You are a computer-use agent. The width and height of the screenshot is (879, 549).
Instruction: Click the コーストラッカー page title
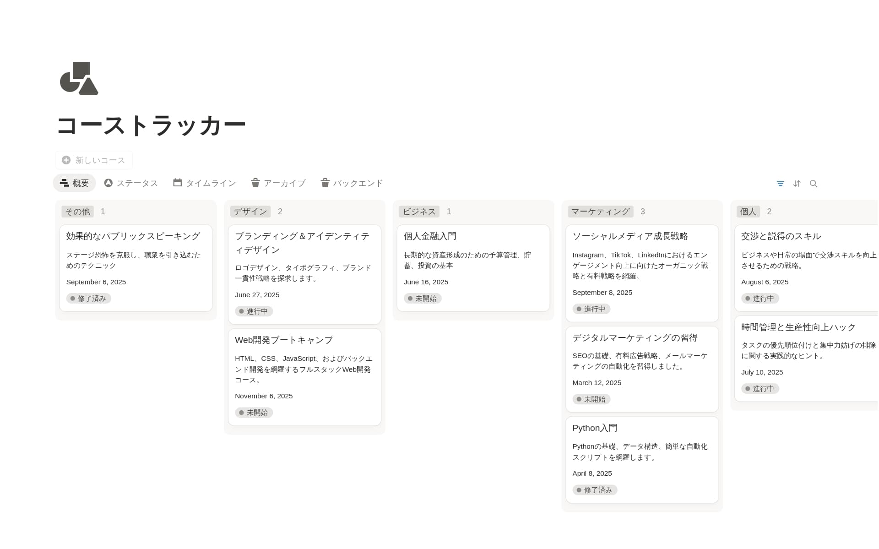[x=151, y=125]
